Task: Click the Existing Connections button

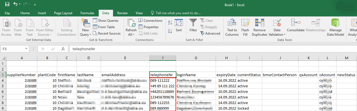Action: (x=67, y=28)
